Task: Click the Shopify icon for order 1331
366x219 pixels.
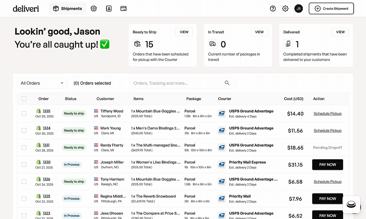Action: click(39, 145)
